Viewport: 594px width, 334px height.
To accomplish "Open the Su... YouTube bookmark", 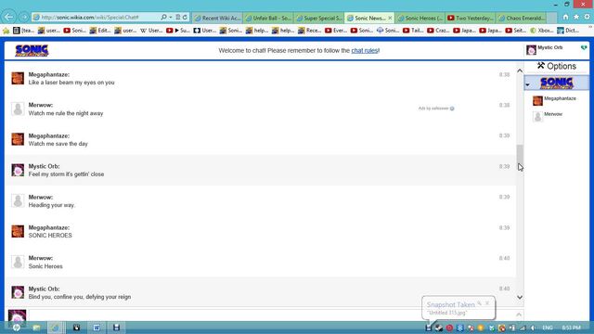I will click(x=178, y=31).
